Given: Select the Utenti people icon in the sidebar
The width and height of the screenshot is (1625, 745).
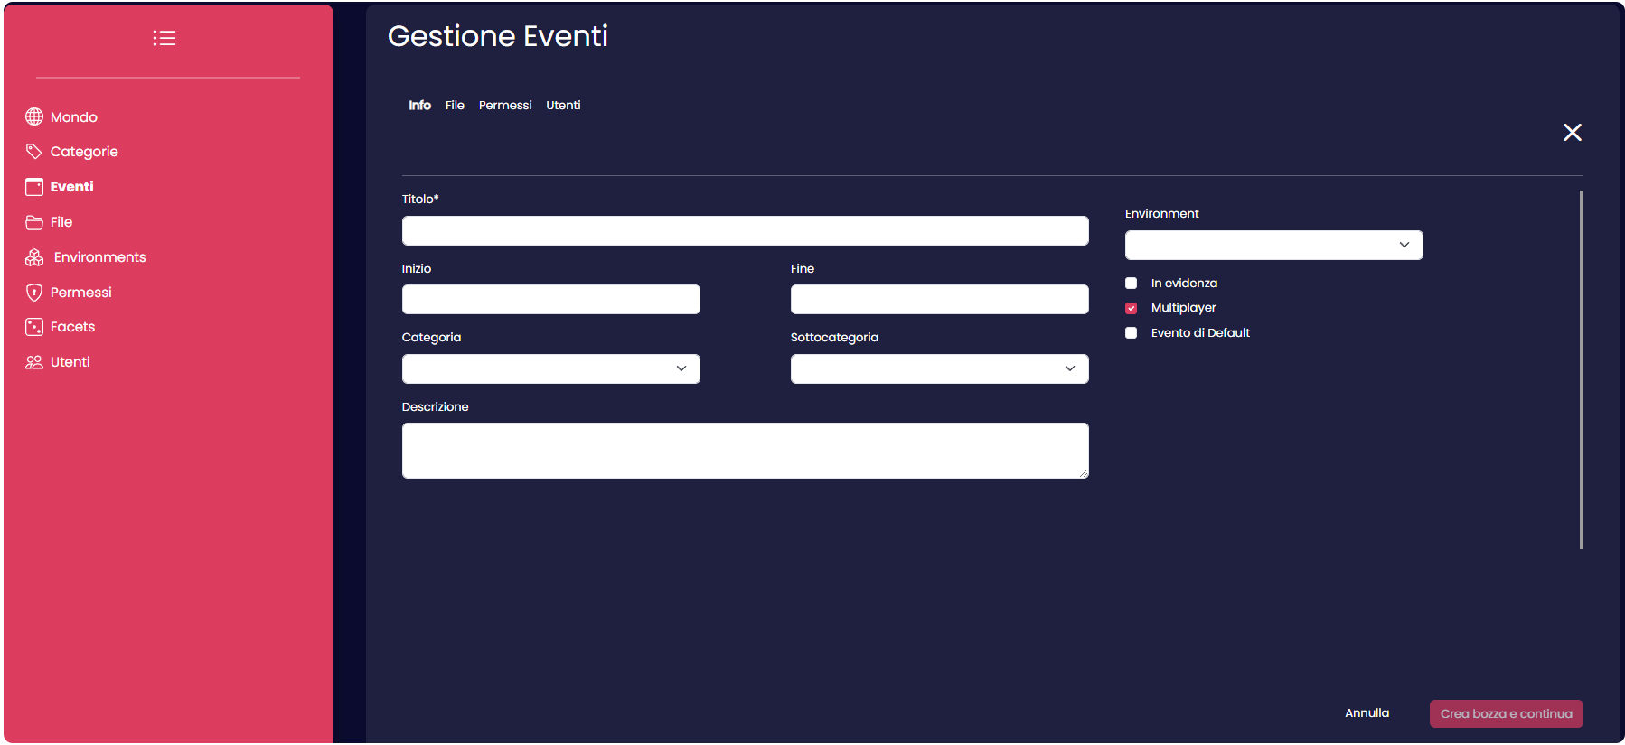Looking at the screenshot, I should (34, 361).
